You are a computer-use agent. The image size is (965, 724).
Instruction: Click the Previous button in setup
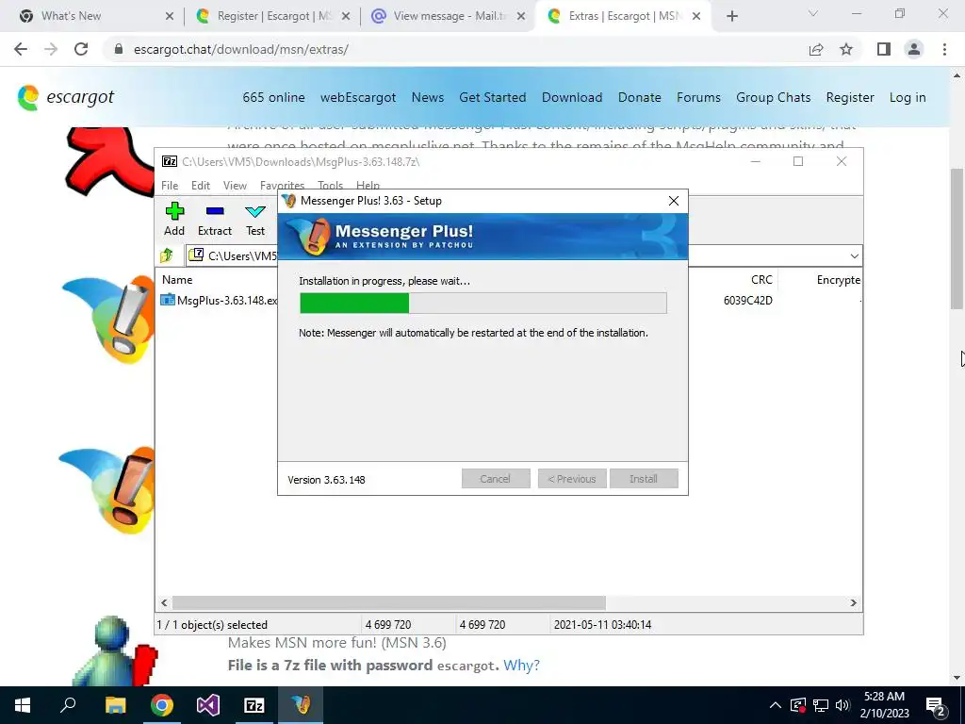[x=572, y=479]
